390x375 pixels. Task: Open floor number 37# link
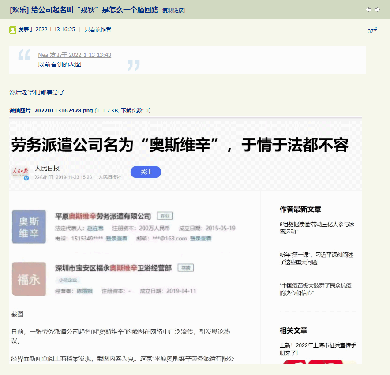[372, 30]
